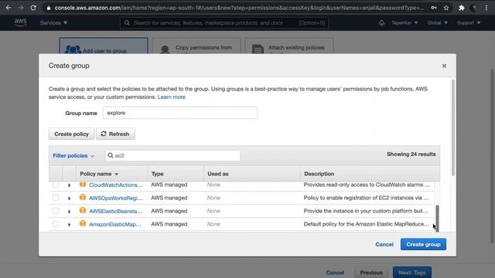Check the AWSElasticBeansta policy checkbox

click(x=56, y=211)
